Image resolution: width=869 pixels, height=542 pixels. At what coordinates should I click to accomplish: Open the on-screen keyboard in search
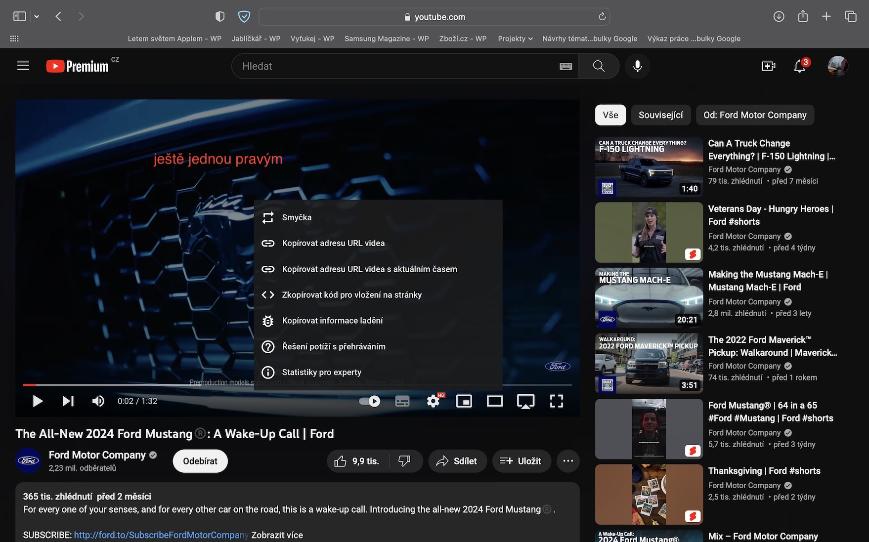(566, 66)
